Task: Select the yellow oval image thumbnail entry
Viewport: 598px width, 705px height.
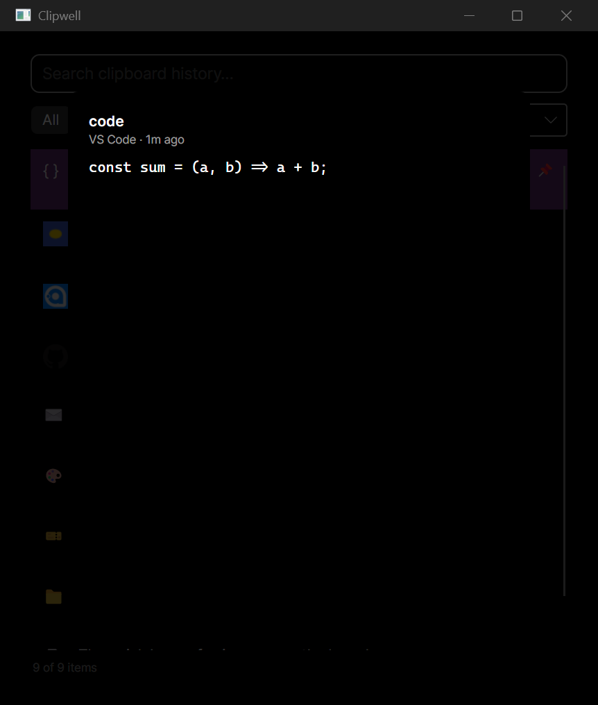Action: click(x=55, y=234)
